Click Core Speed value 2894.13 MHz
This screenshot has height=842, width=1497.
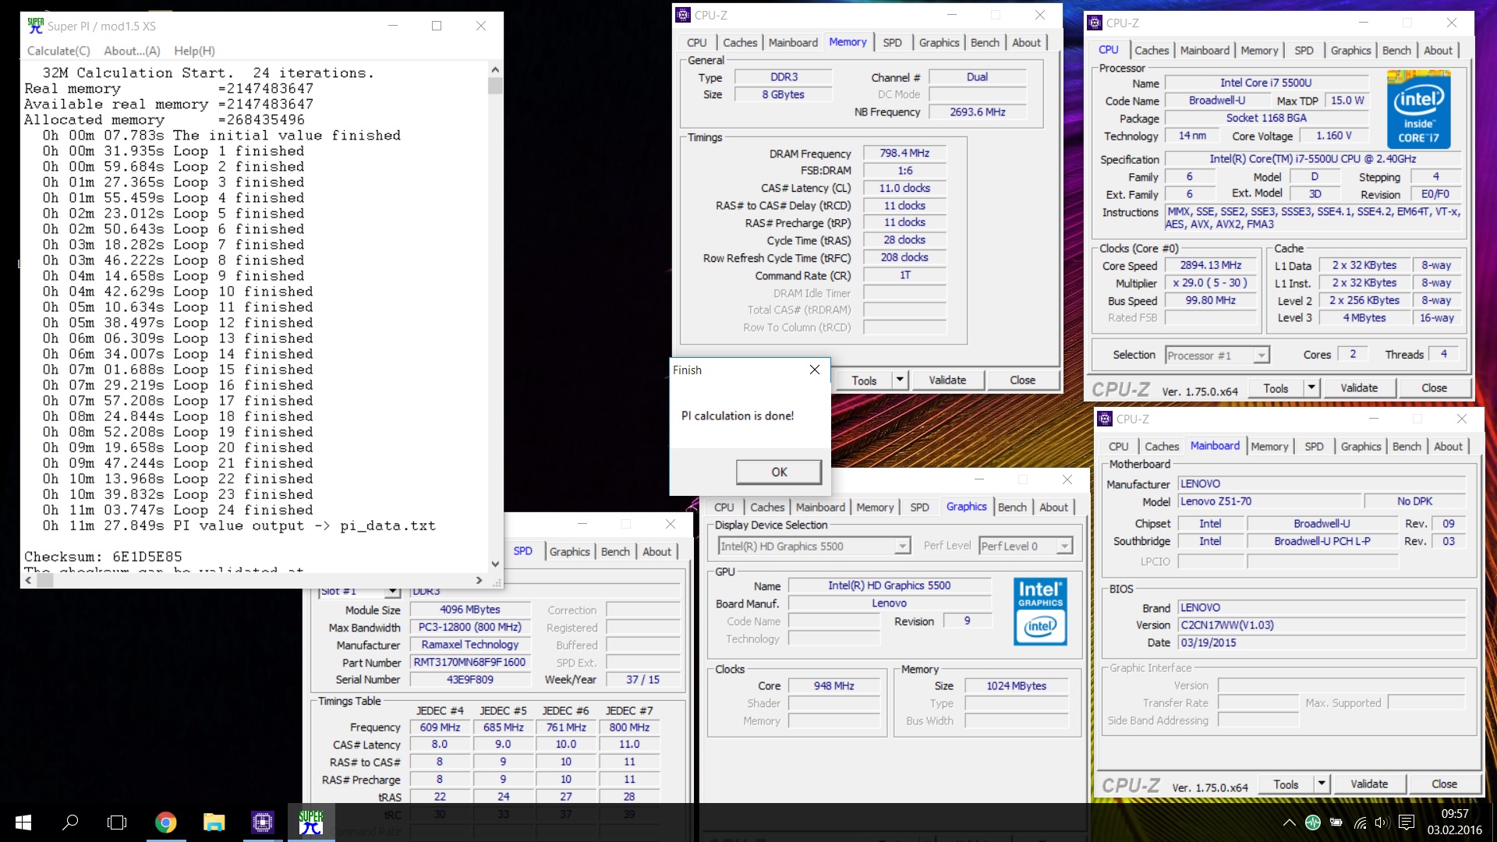[1210, 266]
